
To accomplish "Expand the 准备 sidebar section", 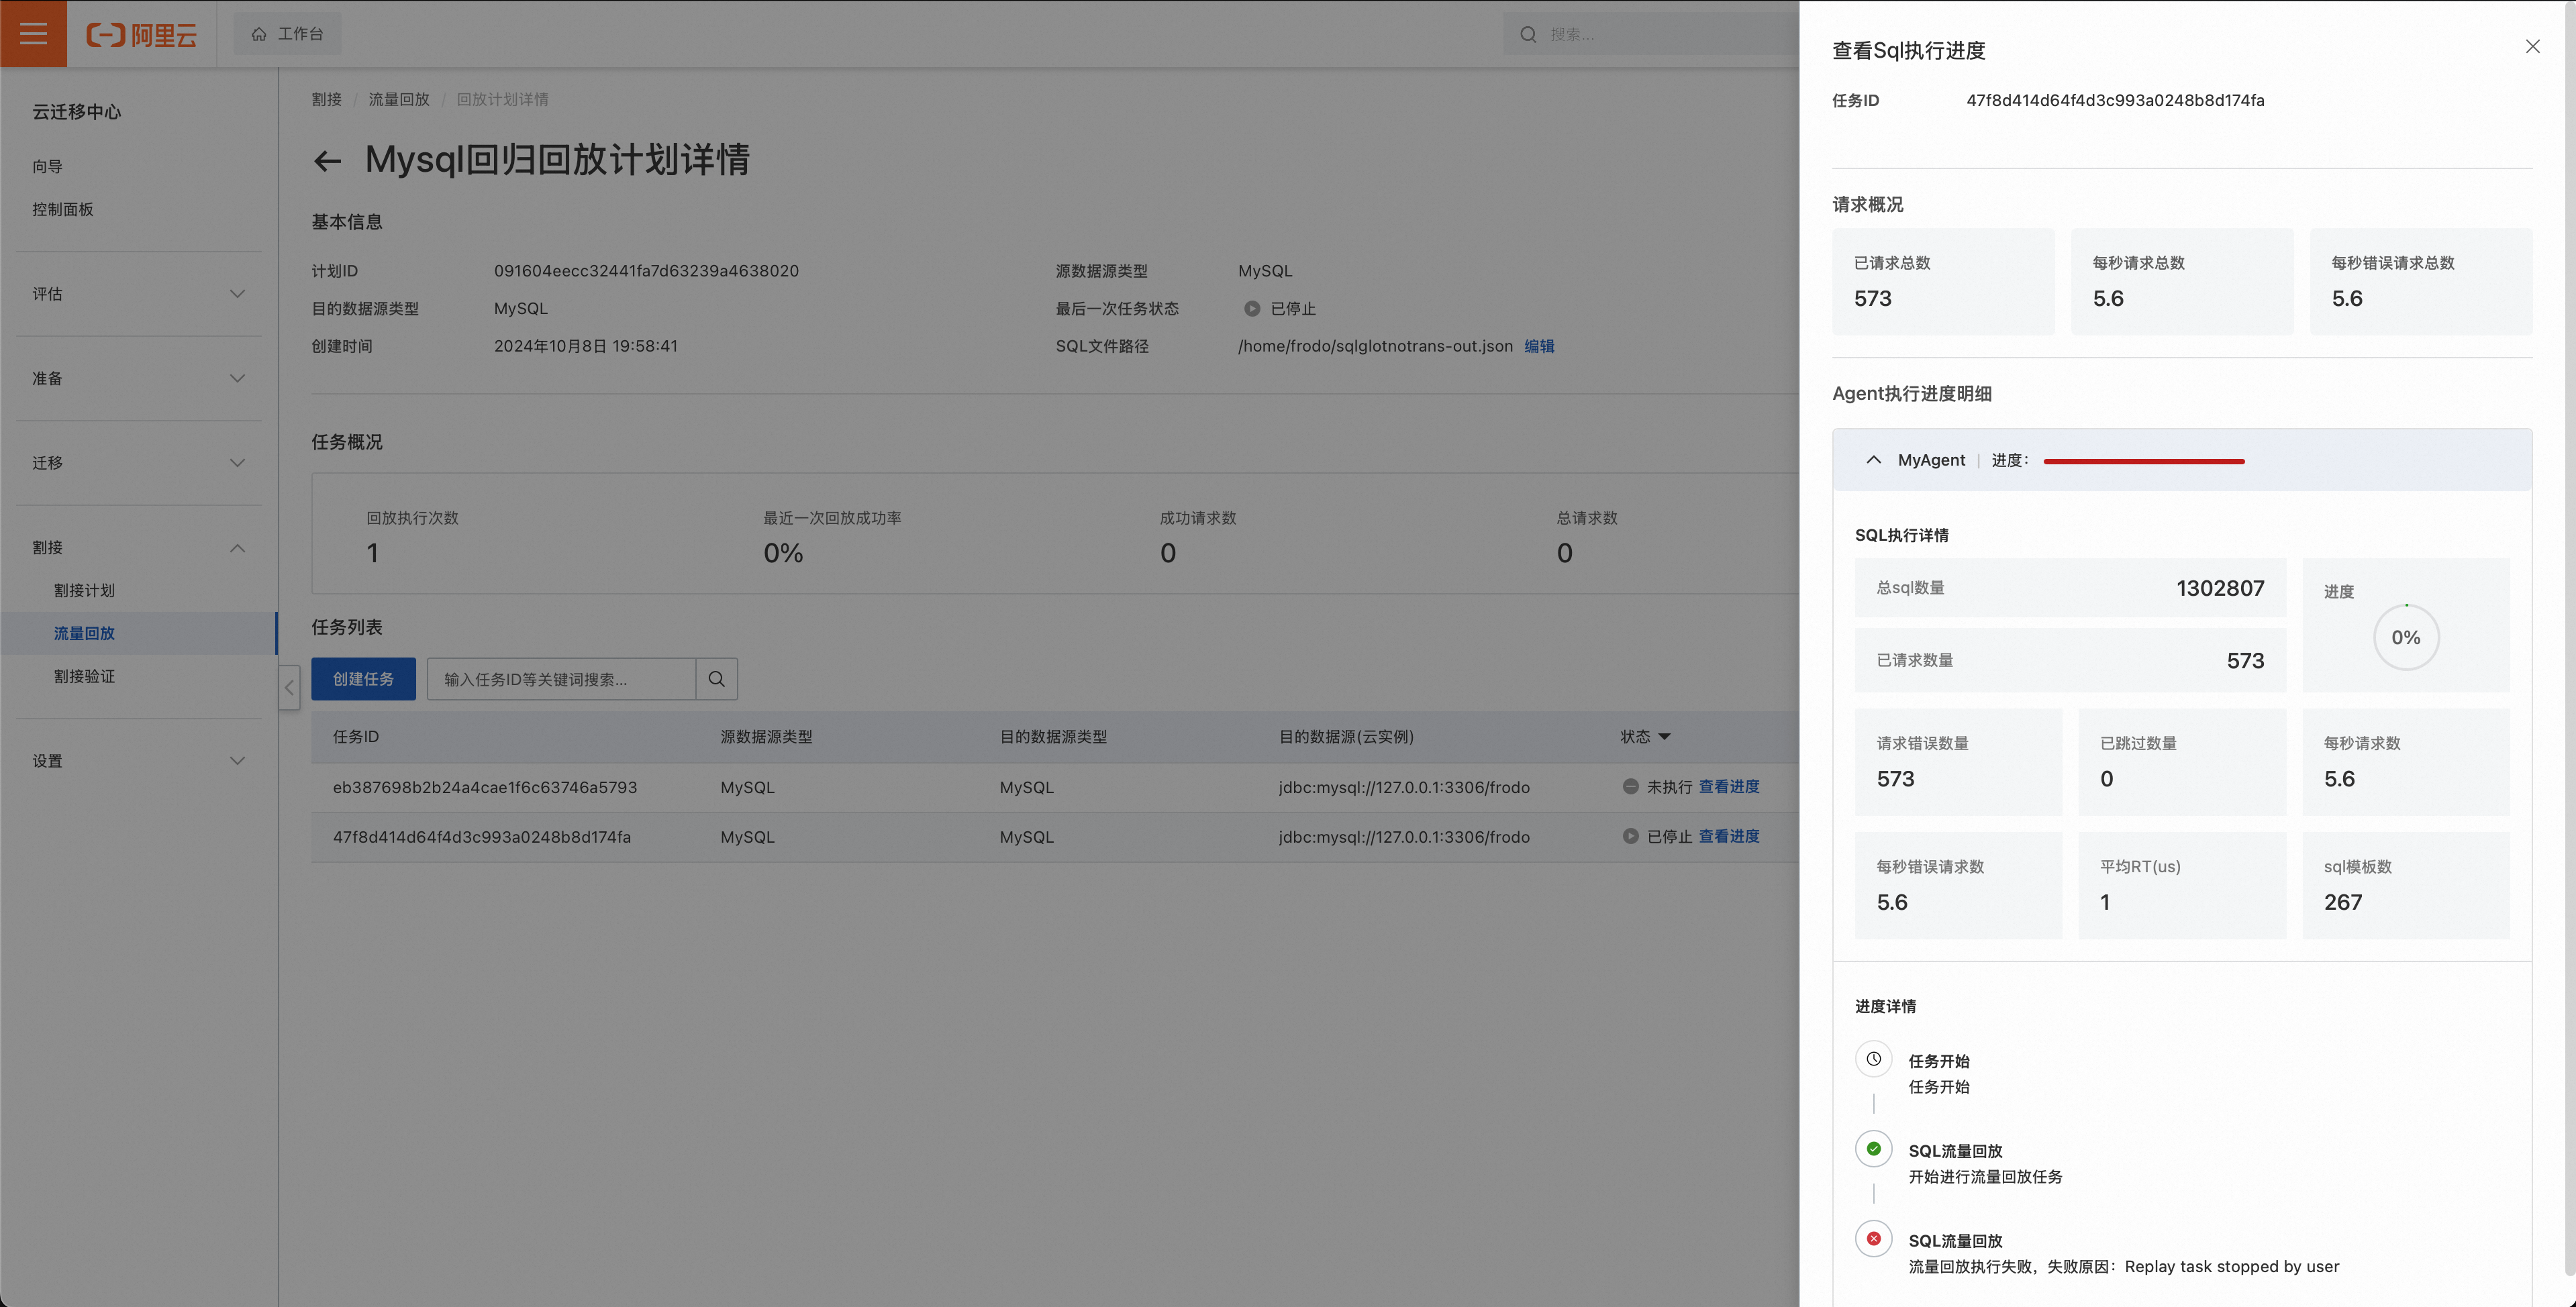I will (x=139, y=378).
